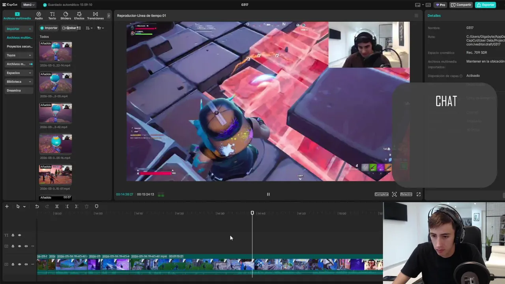This screenshot has width=505, height=284.
Task: Open the media sort order dropdown
Action: coord(89,28)
